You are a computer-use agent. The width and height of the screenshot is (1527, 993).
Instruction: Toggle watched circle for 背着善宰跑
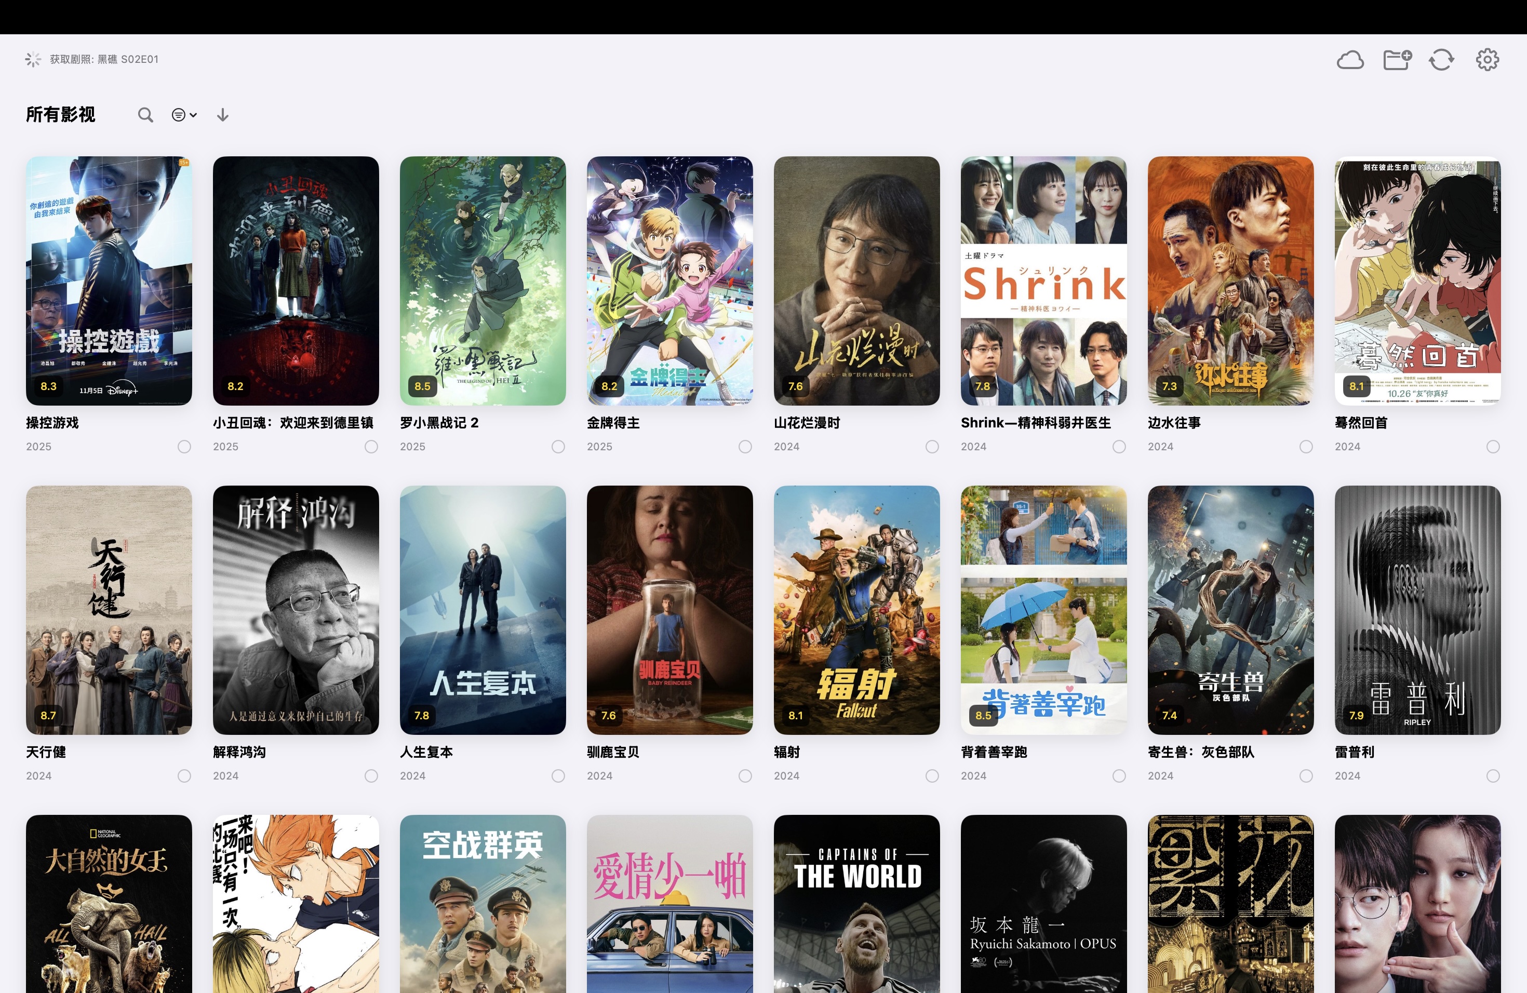pos(1119,776)
